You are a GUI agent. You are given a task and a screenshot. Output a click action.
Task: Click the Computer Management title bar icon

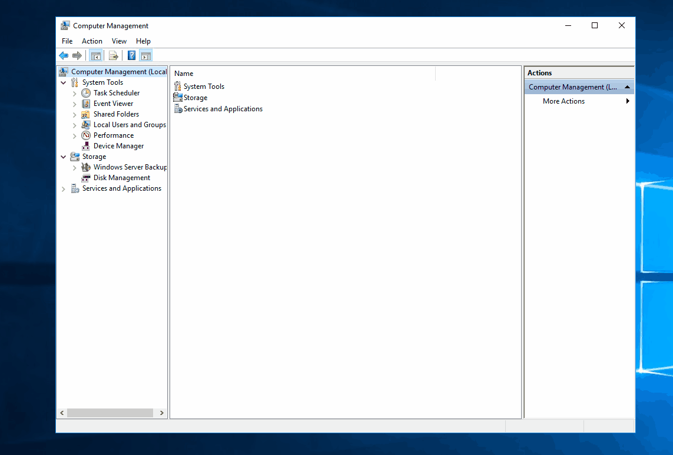pos(65,25)
